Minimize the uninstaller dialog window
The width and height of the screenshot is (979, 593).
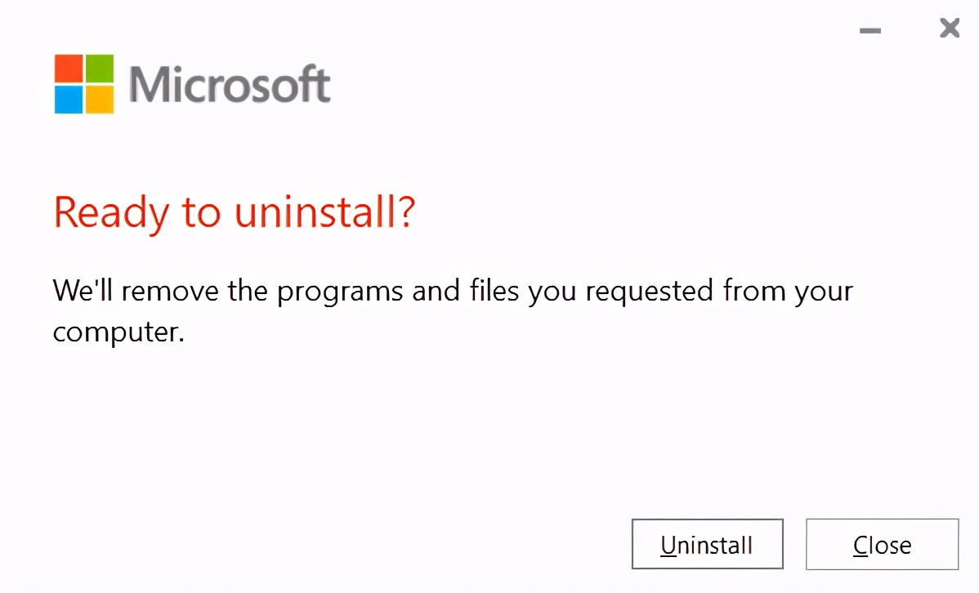point(870,31)
